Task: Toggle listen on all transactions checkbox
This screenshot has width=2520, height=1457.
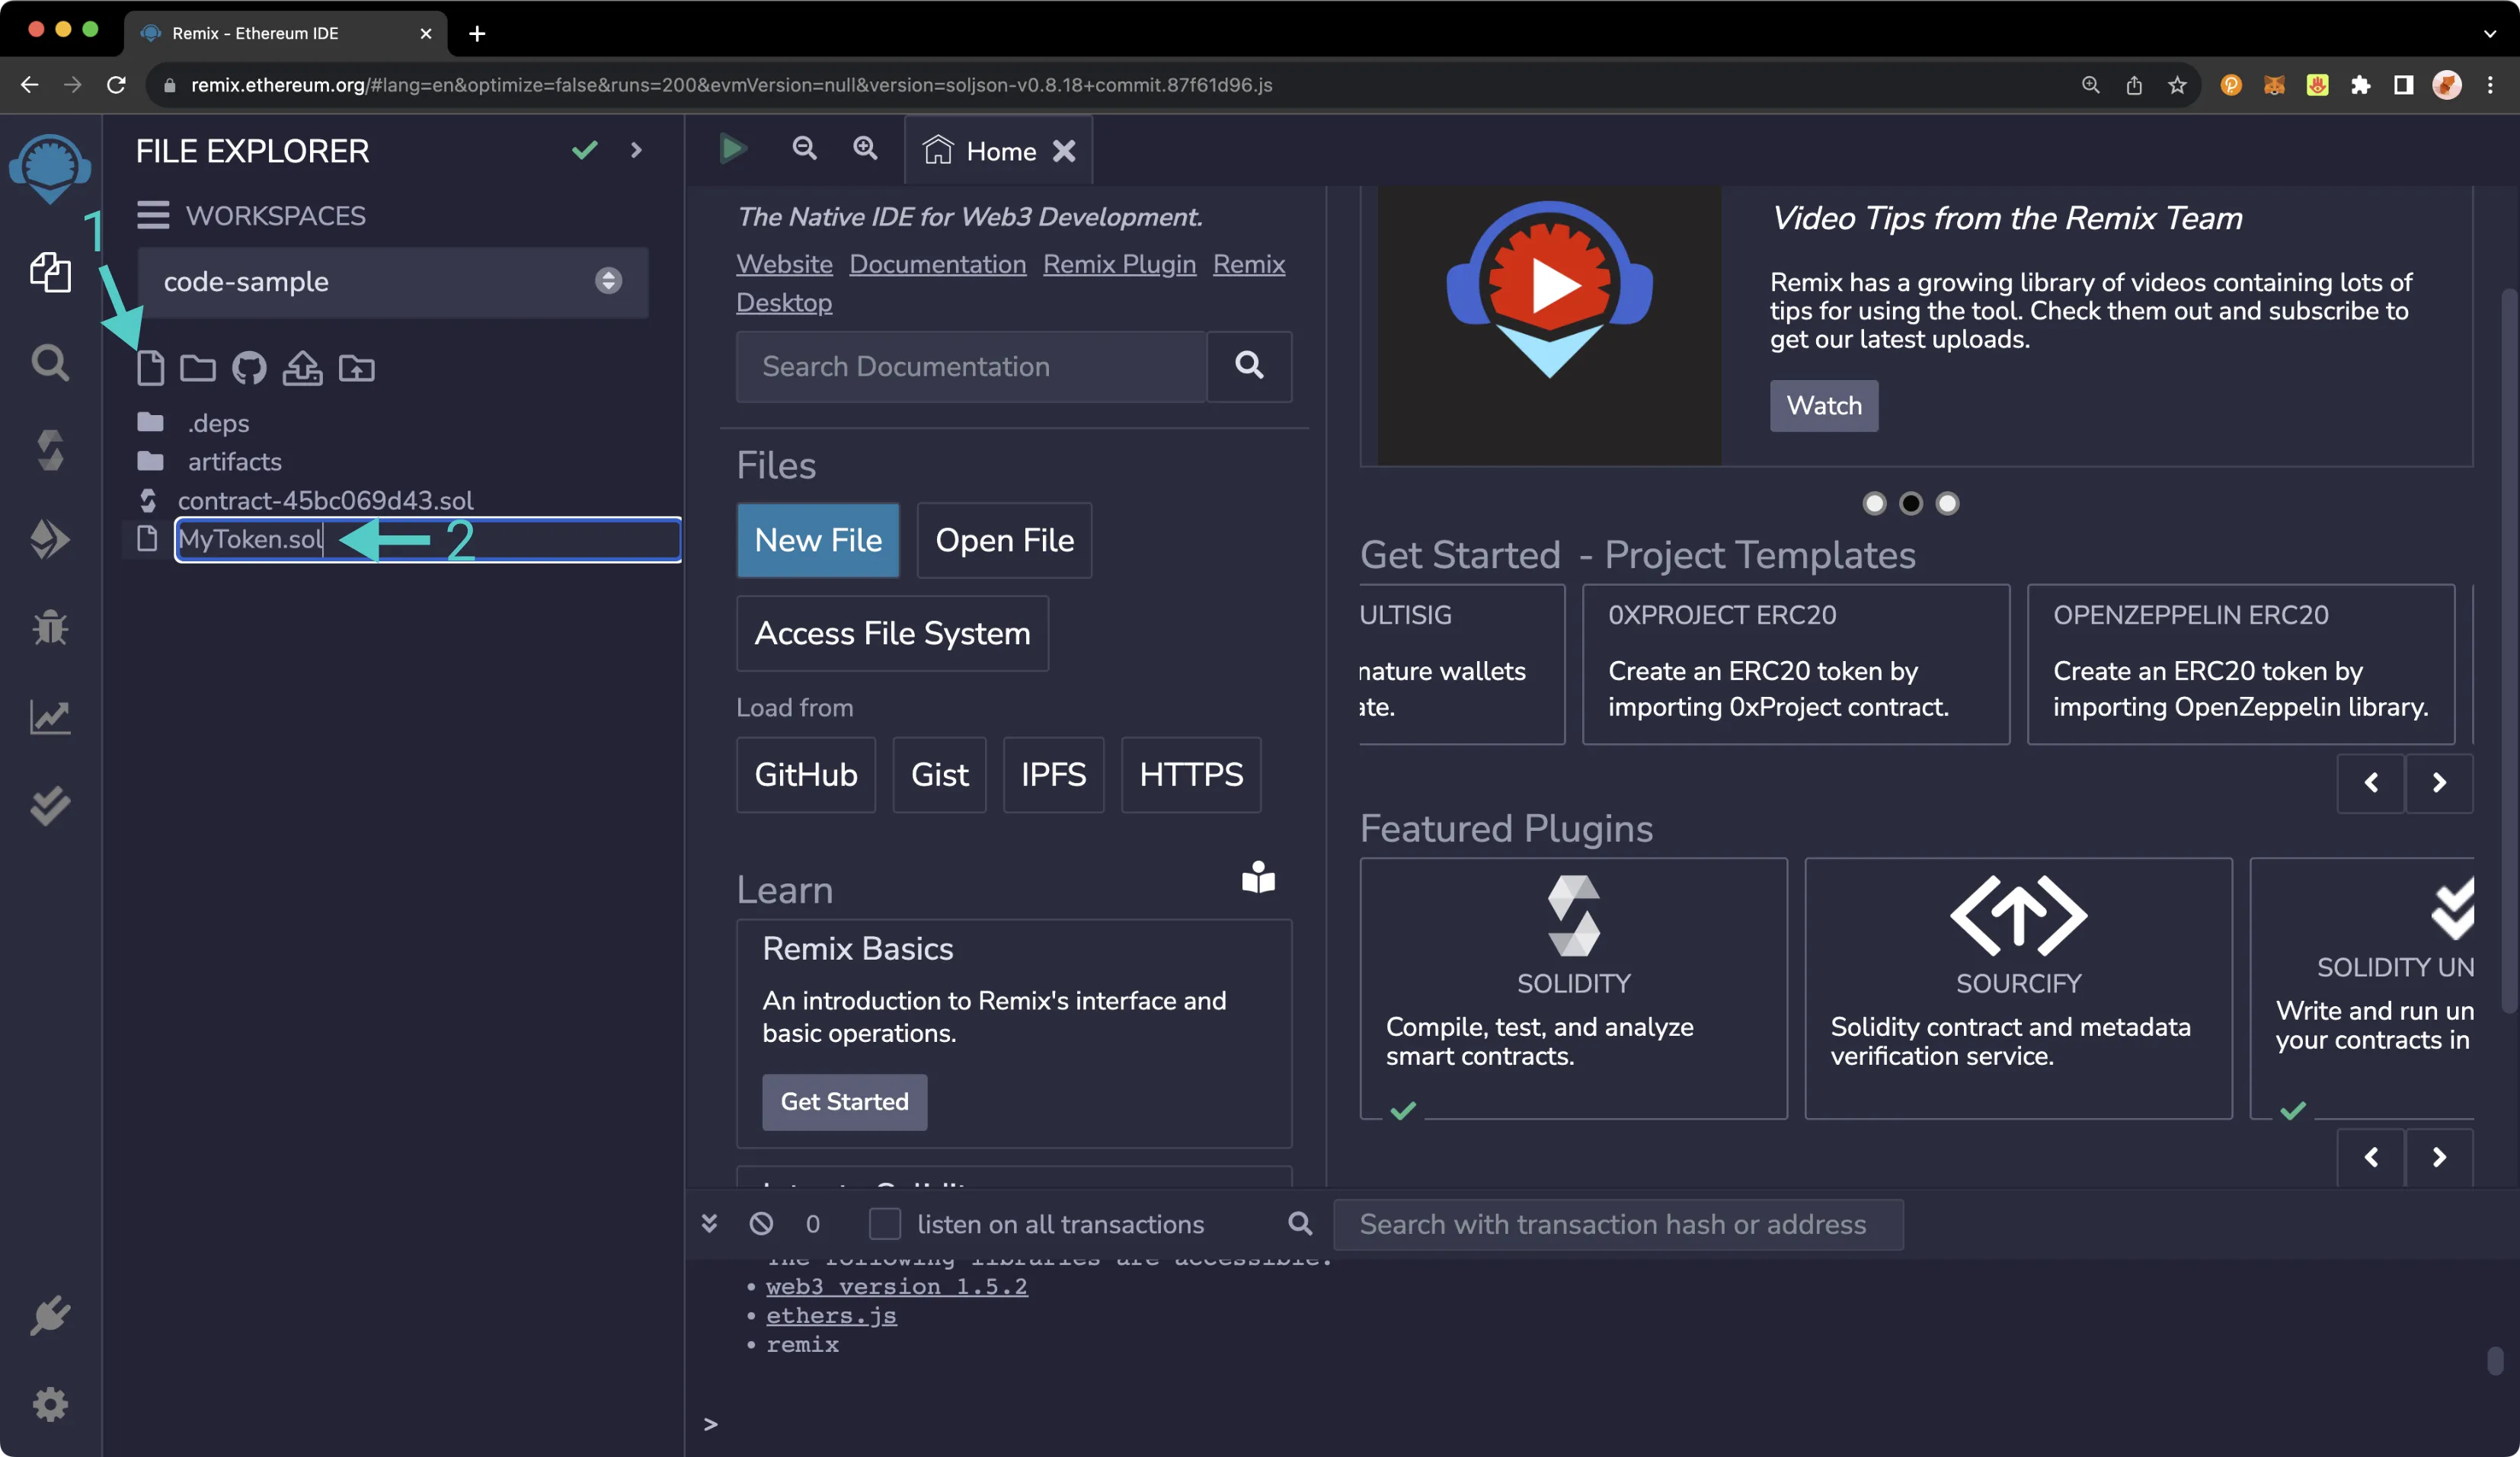Action: point(884,1225)
